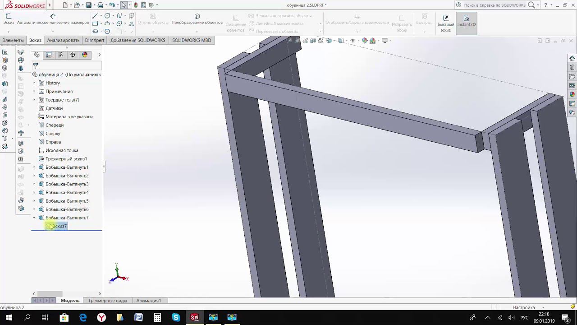Click the Open file icon
Image resolution: width=577 pixels, height=325 pixels.
point(77,5)
